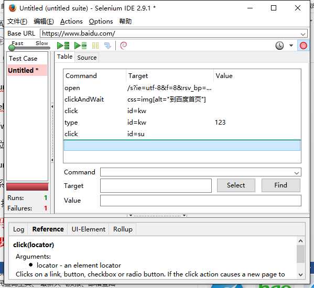Open the 编辑(E) menu
The width and height of the screenshot is (314, 288).
click(44, 21)
